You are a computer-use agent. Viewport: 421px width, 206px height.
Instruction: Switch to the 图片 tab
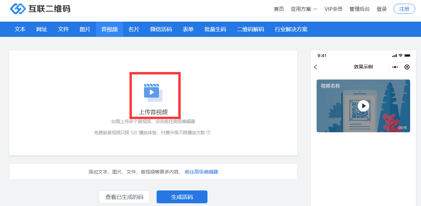85,29
